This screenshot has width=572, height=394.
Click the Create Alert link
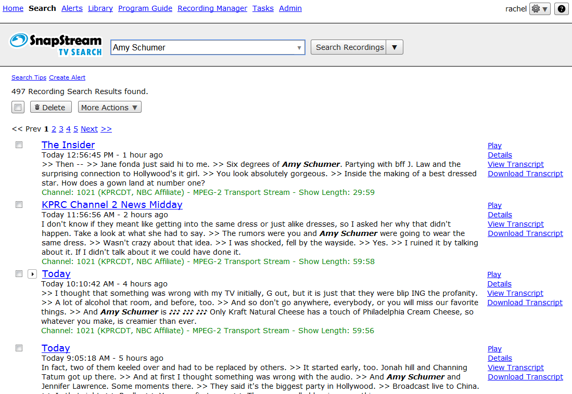[67, 77]
